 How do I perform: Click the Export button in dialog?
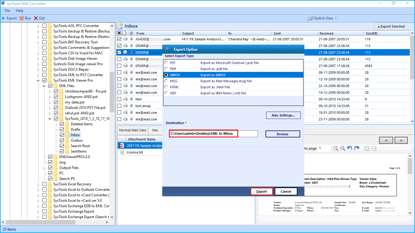[262, 191]
